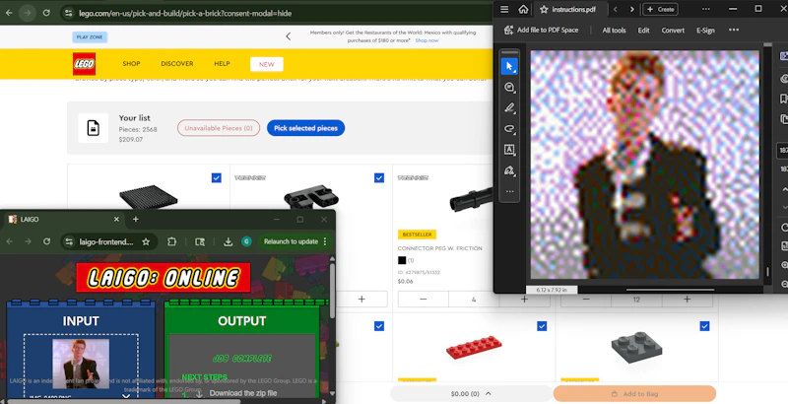Click Add to Bag button
This screenshot has height=404, width=788.
click(634, 394)
